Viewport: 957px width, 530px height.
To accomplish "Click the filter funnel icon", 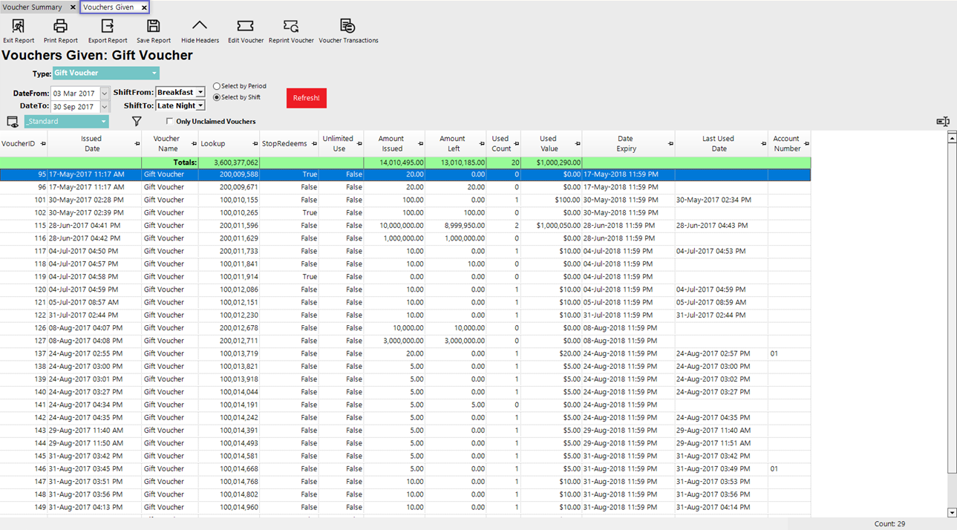I will (x=137, y=121).
